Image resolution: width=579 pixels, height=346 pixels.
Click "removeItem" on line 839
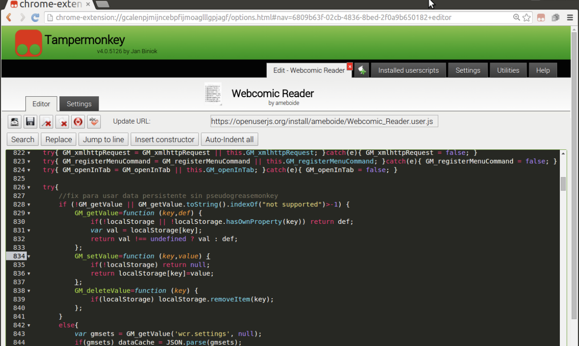(x=230, y=300)
